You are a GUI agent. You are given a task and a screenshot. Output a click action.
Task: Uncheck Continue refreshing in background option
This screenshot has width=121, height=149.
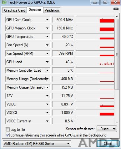(8, 135)
